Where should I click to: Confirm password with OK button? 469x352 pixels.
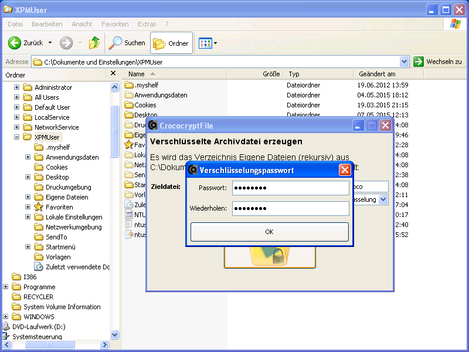tap(270, 232)
